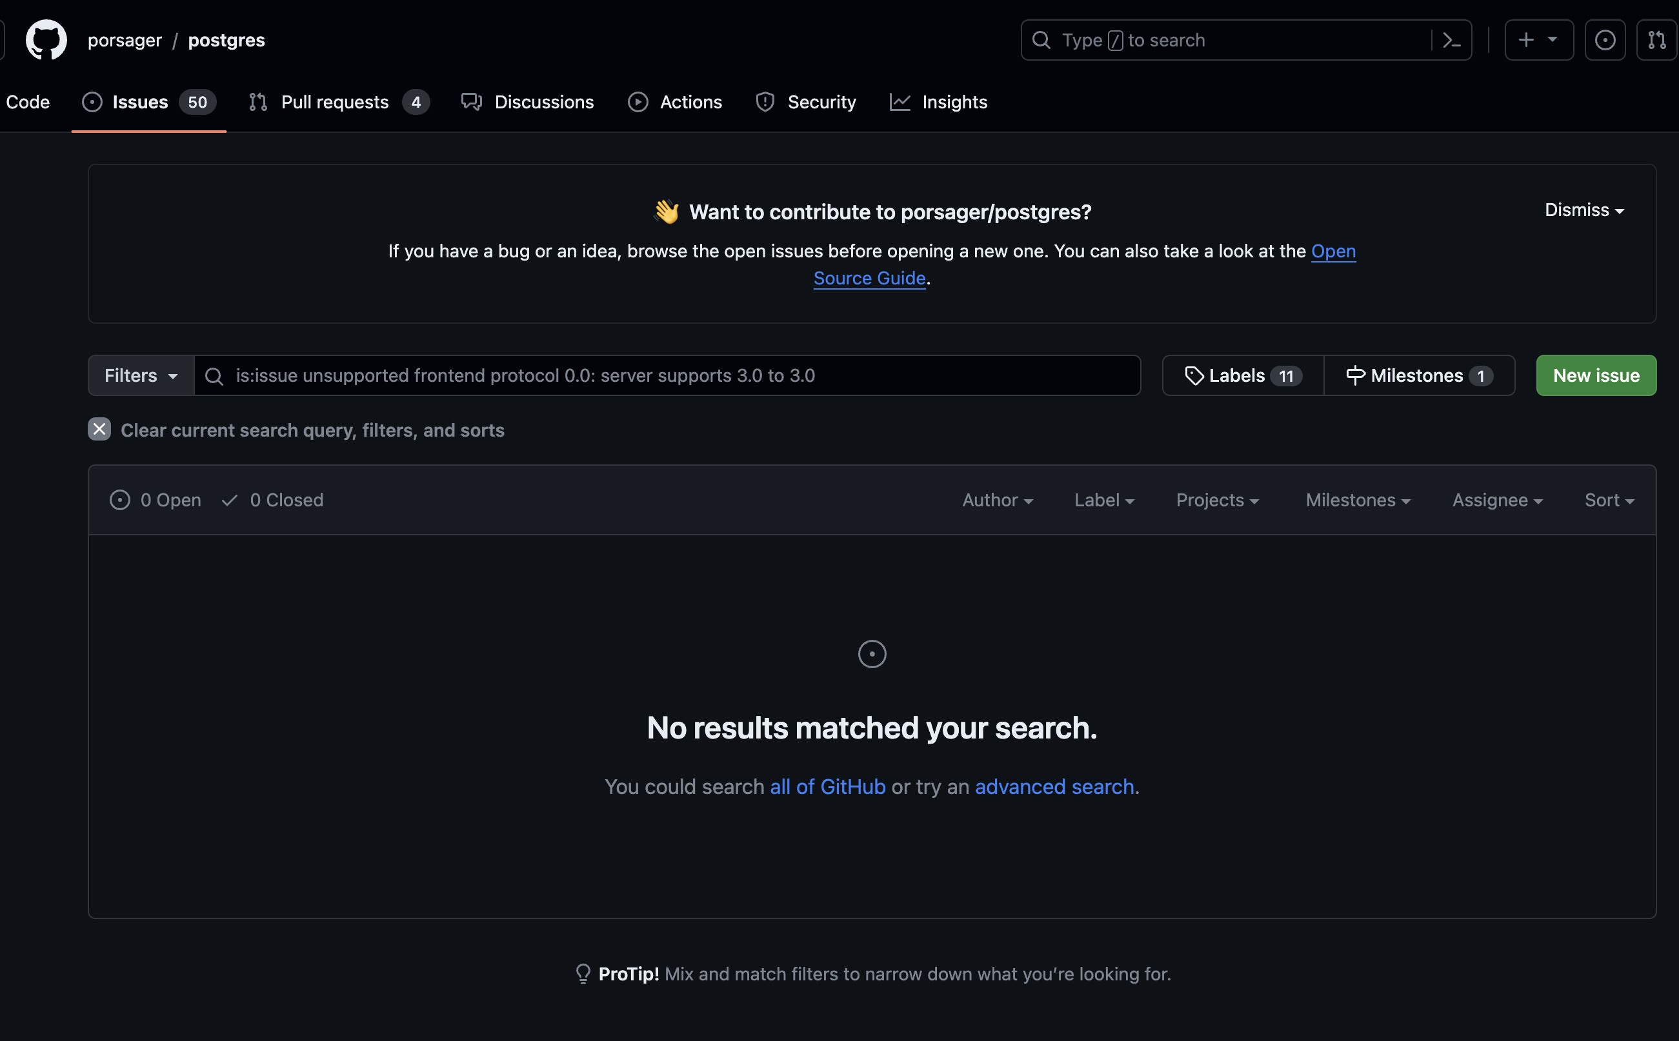Viewport: 1679px width, 1041px height.
Task: Click the 0 Open issues filter
Action: (x=156, y=500)
